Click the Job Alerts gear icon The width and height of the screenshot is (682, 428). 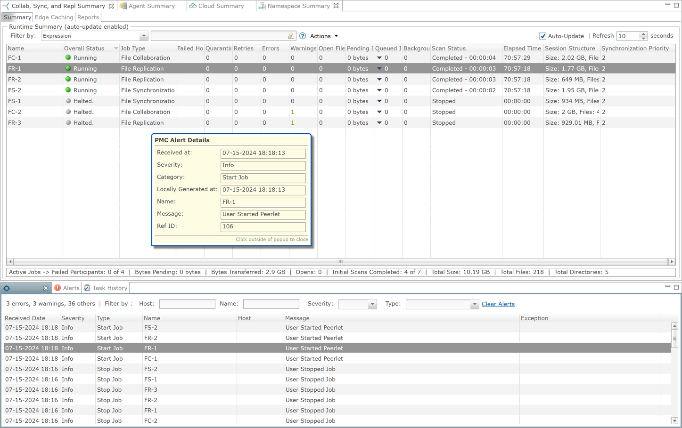click(x=7, y=288)
